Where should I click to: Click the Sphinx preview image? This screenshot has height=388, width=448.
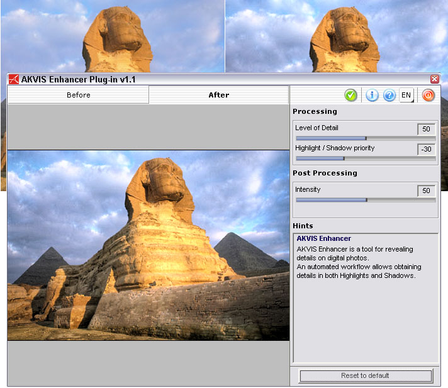(148, 245)
